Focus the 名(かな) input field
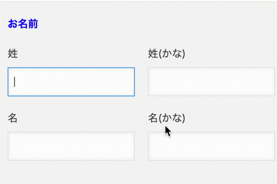 click(x=211, y=146)
